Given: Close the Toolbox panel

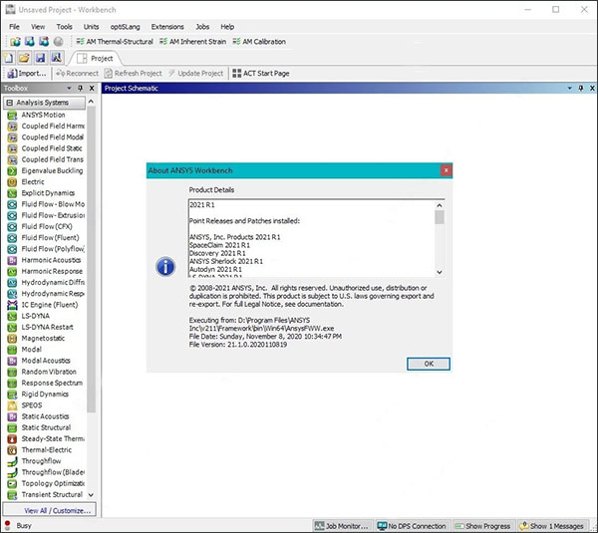Looking at the screenshot, I should point(92,88).
